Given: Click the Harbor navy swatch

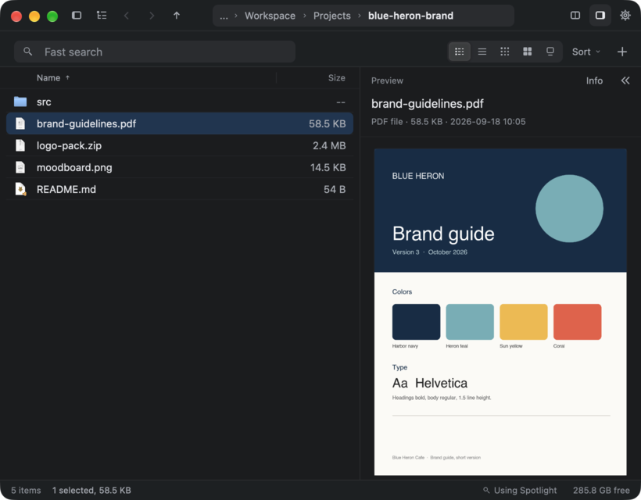Looking at the screenshot, I should point(416,322).
